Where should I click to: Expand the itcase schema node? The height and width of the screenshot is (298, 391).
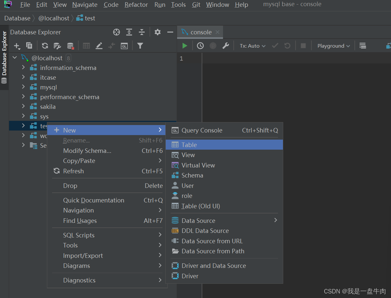(23, 77)
